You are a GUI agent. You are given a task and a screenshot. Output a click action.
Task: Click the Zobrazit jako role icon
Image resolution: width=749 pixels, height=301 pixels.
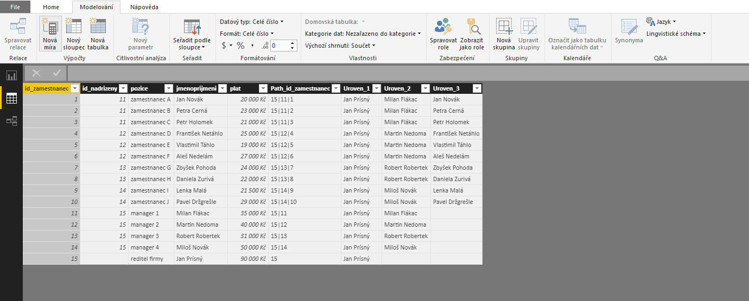[472, 34]
